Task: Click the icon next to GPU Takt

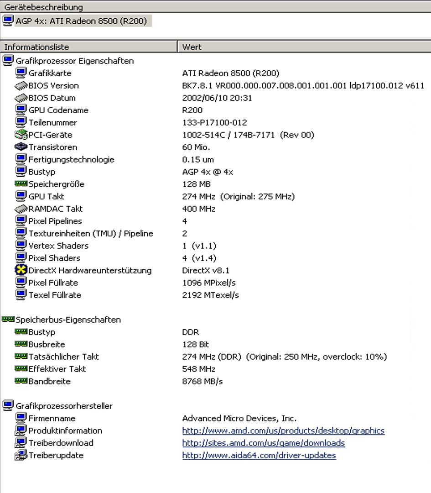Action: [21, 196]
